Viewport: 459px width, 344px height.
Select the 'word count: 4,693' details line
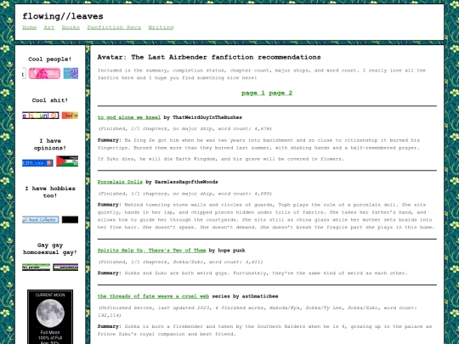(x=184, y=194)
